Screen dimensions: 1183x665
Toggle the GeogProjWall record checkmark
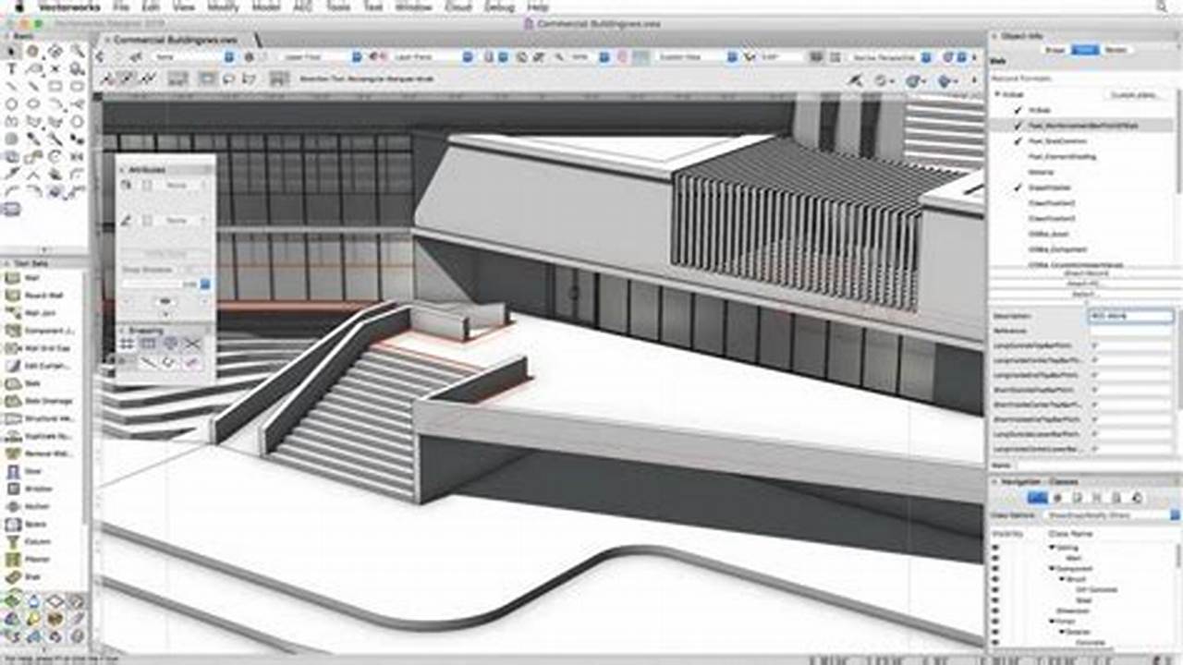pyautogui.click(x=1015, y=187)
